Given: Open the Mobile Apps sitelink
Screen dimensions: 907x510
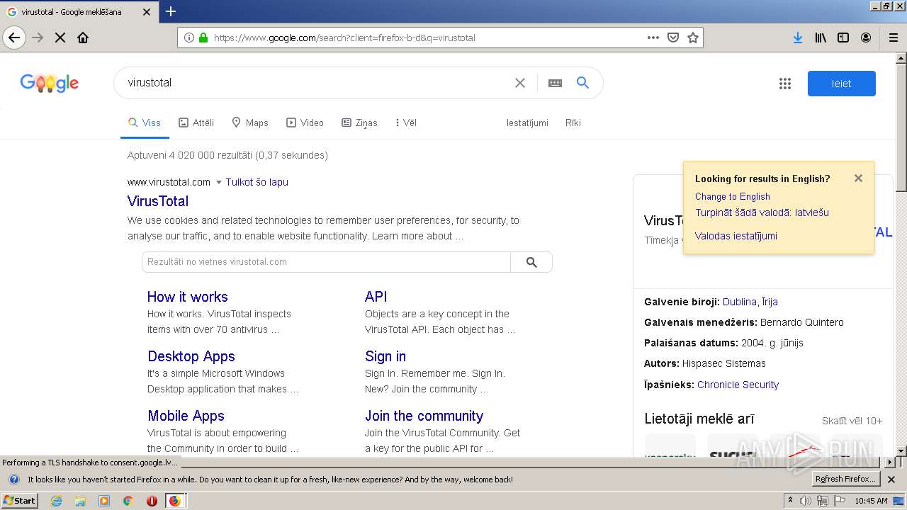Looking at the screenshot, I should 186,416.
